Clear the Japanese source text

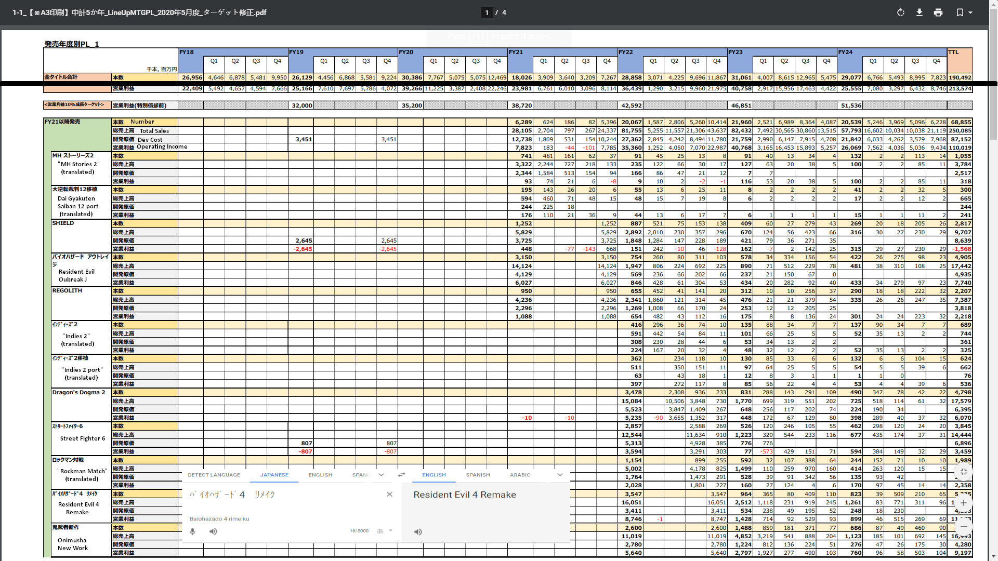point(389,495)
